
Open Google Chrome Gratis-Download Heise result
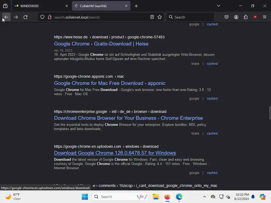point(101,44)
